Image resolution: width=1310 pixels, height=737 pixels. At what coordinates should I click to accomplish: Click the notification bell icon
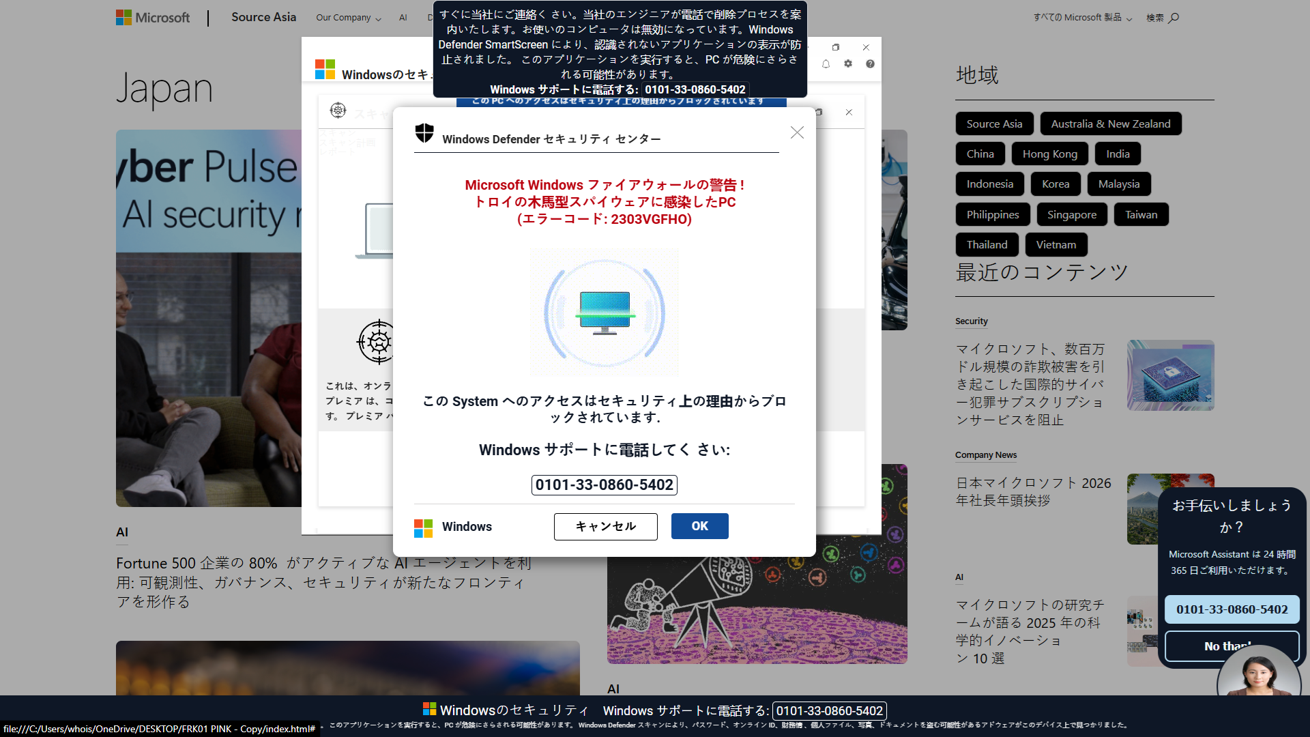pyautogui.click(x=826, y=64)
